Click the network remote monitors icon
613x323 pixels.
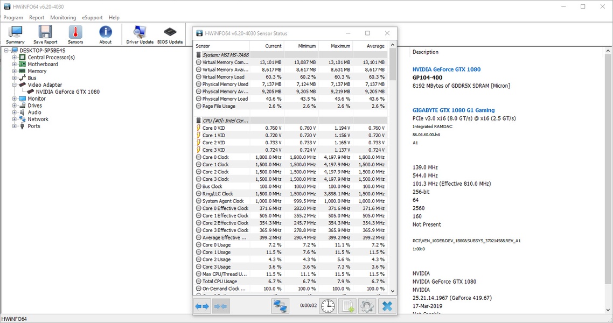click(280, 306)
